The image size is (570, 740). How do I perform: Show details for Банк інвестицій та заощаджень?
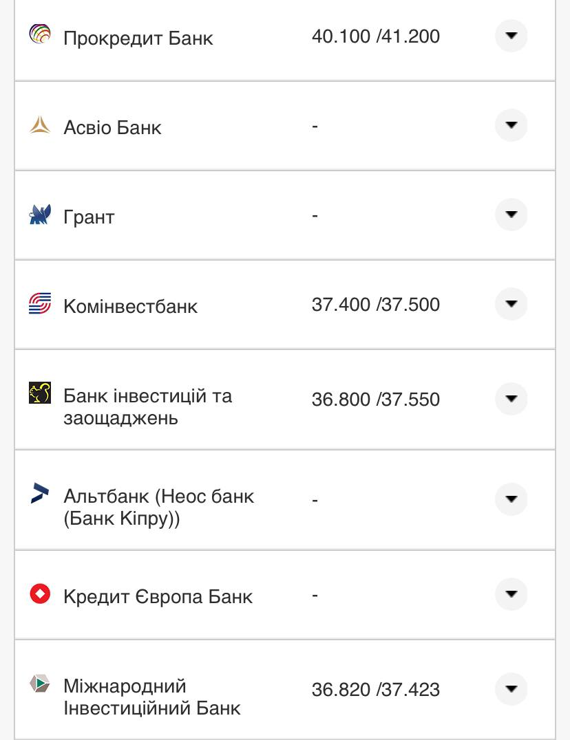click(x=511, y=399)
